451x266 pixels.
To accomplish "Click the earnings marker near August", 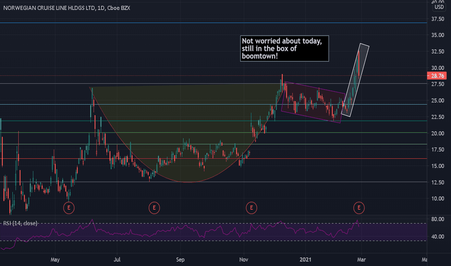I will pyautogui.click(x=154, y=207).
